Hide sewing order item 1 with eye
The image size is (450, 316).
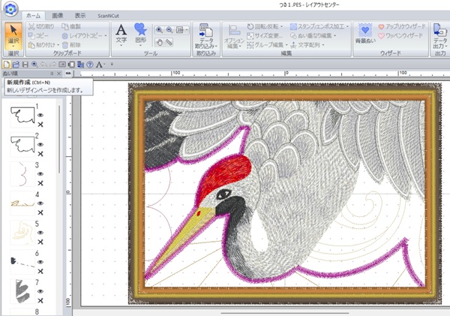40,115
